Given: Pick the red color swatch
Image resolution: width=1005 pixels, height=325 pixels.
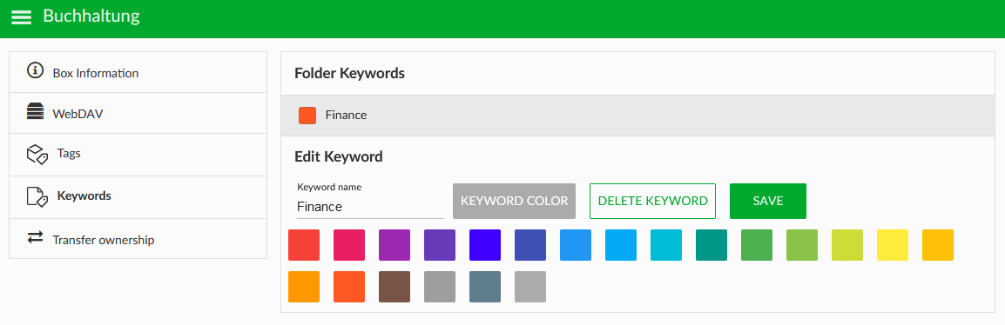Looking at the screenshot, I should click(304, 245).
